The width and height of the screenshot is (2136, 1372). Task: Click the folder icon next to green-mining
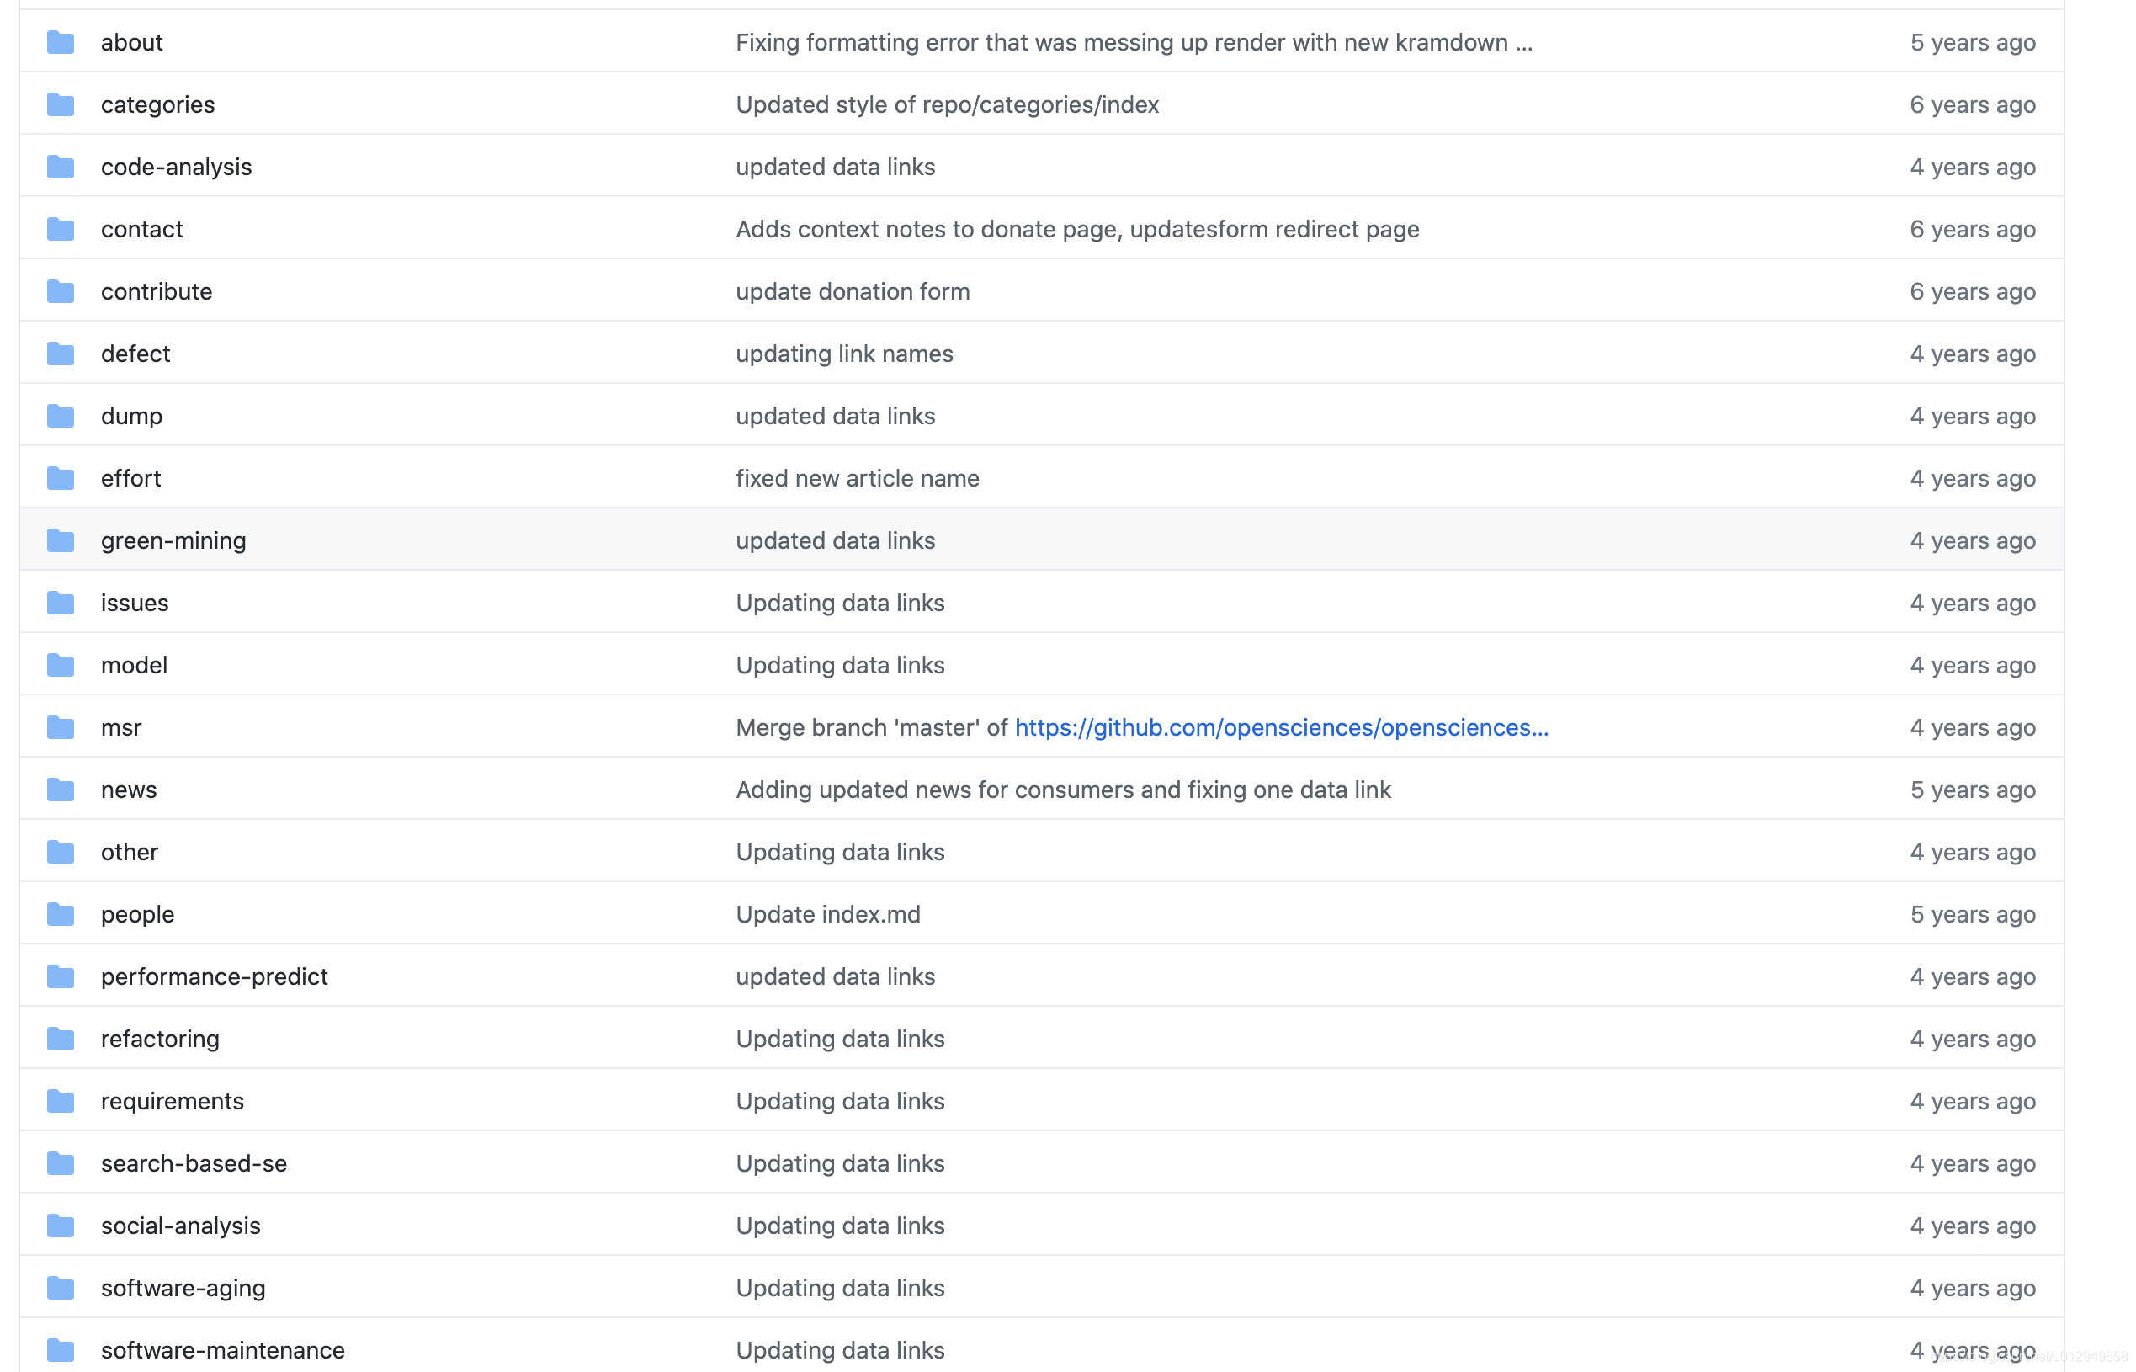pyautogui.click(x=61, y=540)
